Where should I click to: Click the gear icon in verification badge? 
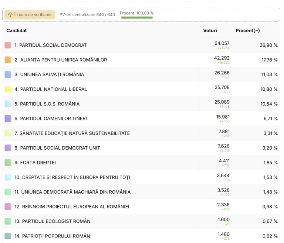(x=10, y=15)
